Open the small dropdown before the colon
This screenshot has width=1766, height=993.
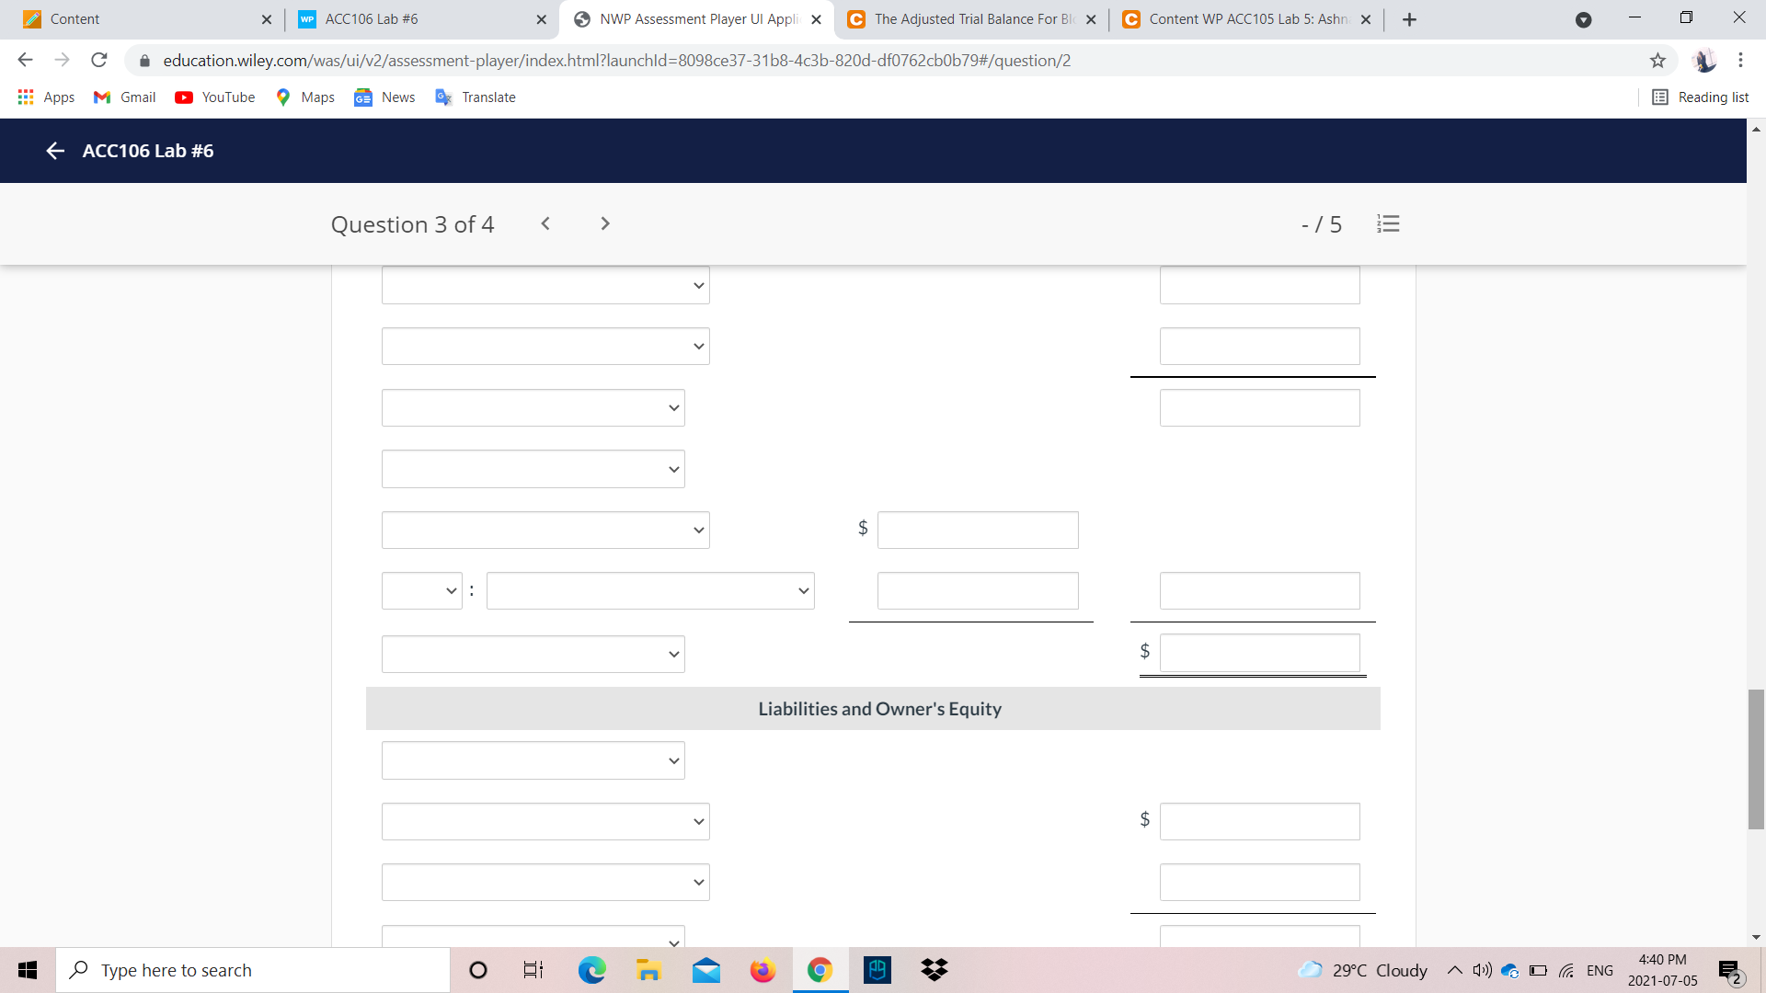click(x=421, y=590)
